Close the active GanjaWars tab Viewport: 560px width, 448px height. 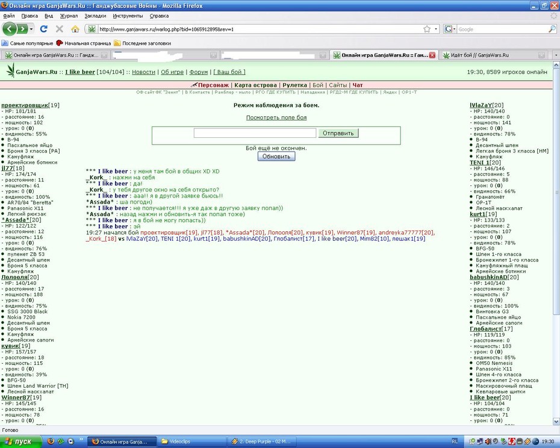click(432, 55)
